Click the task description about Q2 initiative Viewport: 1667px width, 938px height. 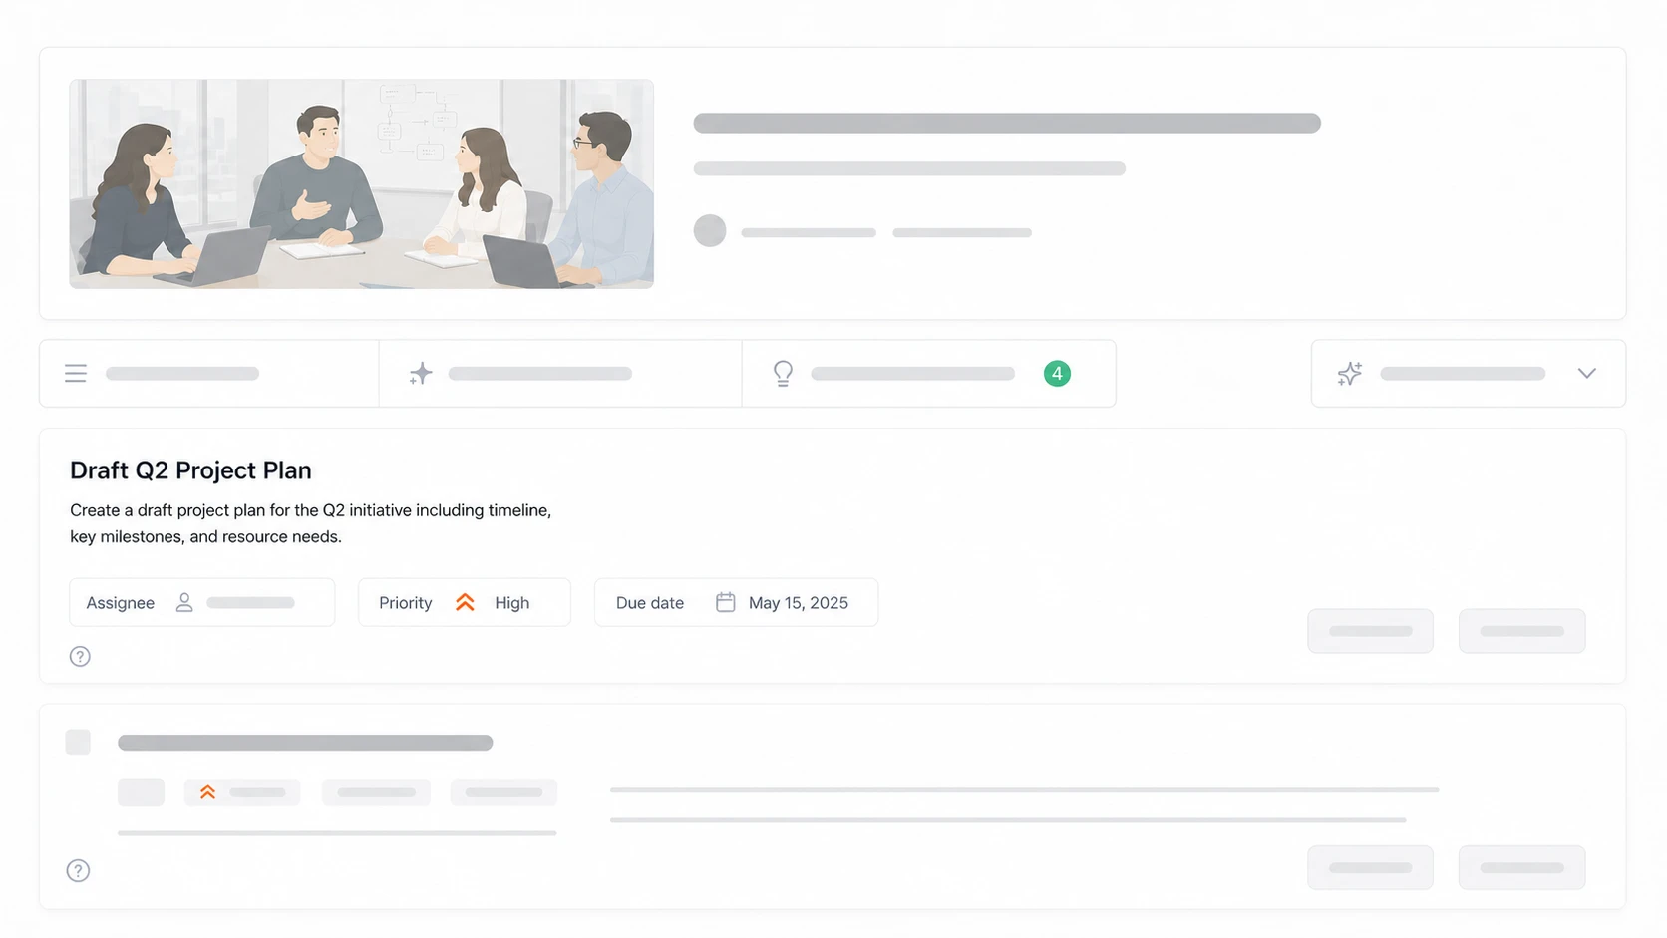tap(310, 523)
